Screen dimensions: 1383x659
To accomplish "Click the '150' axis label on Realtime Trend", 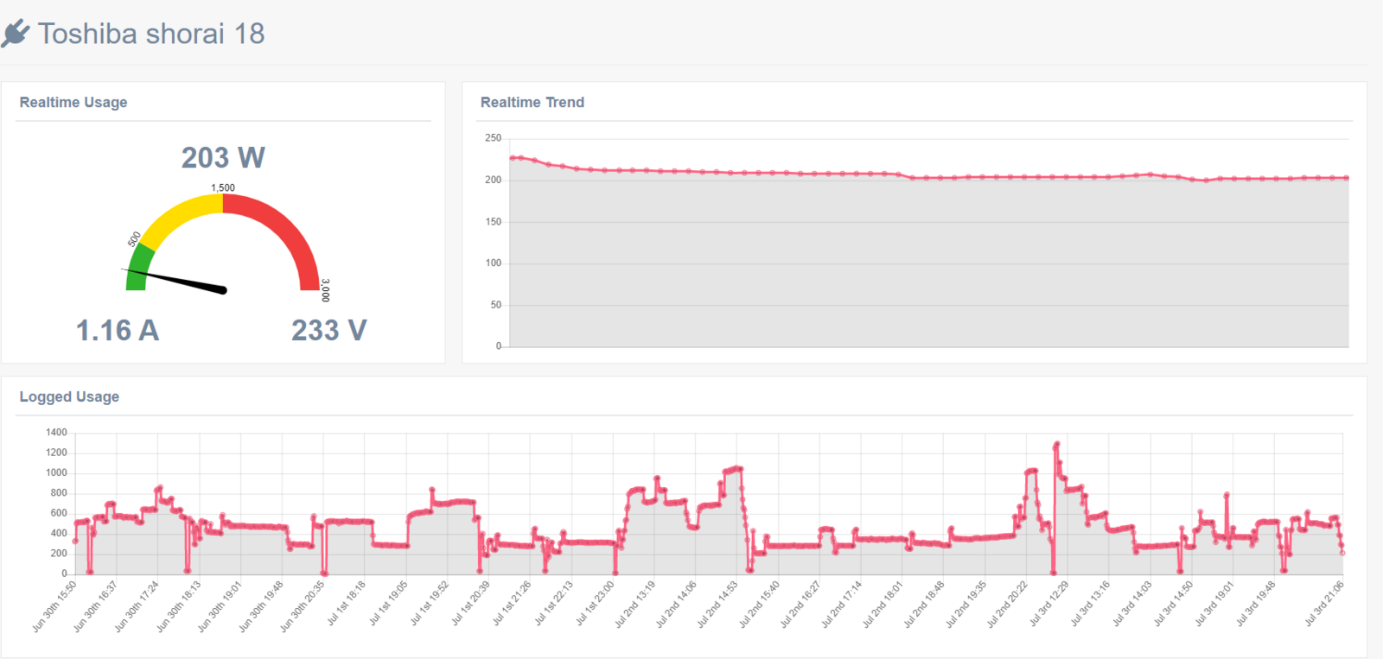I will pyautogui.click(x=493, y=222).
